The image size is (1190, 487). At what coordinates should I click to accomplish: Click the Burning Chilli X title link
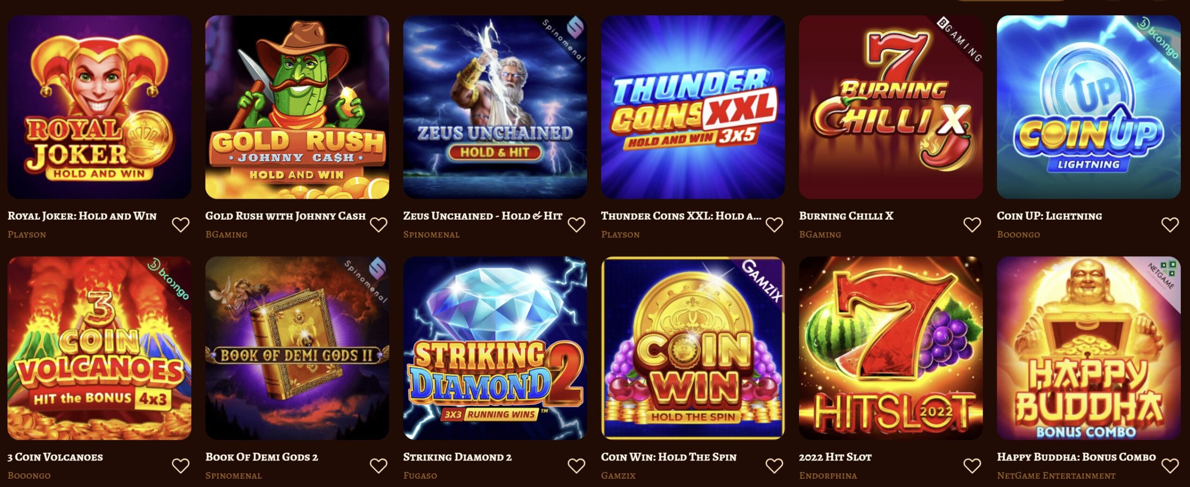(x=846, y=216)
